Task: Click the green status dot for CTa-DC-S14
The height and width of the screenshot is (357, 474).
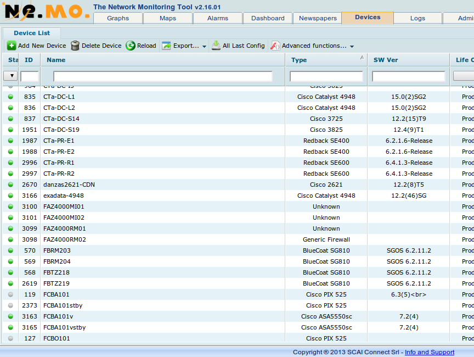Action: 10,119
